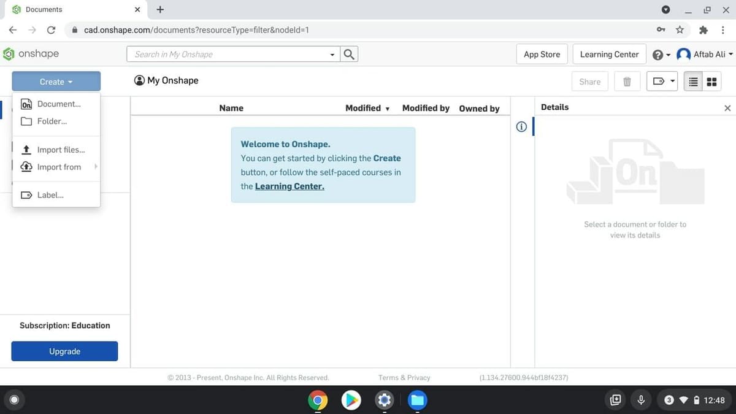Click the Onshape logo
This screenshot has width=736, height=414.
point(31,54)
